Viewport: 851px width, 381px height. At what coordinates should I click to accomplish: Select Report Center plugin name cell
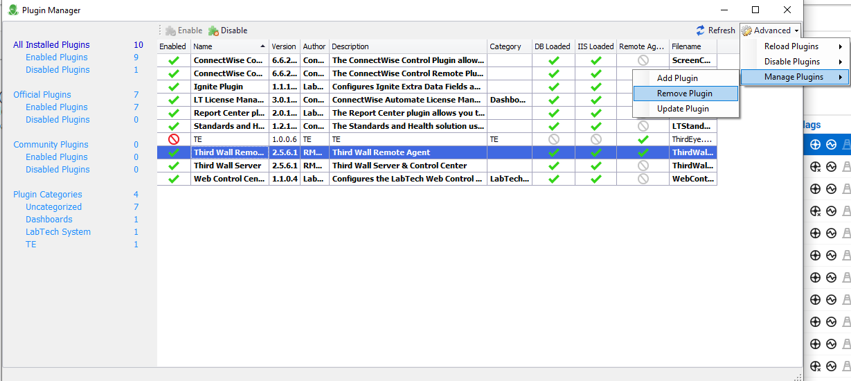(230, 114)
